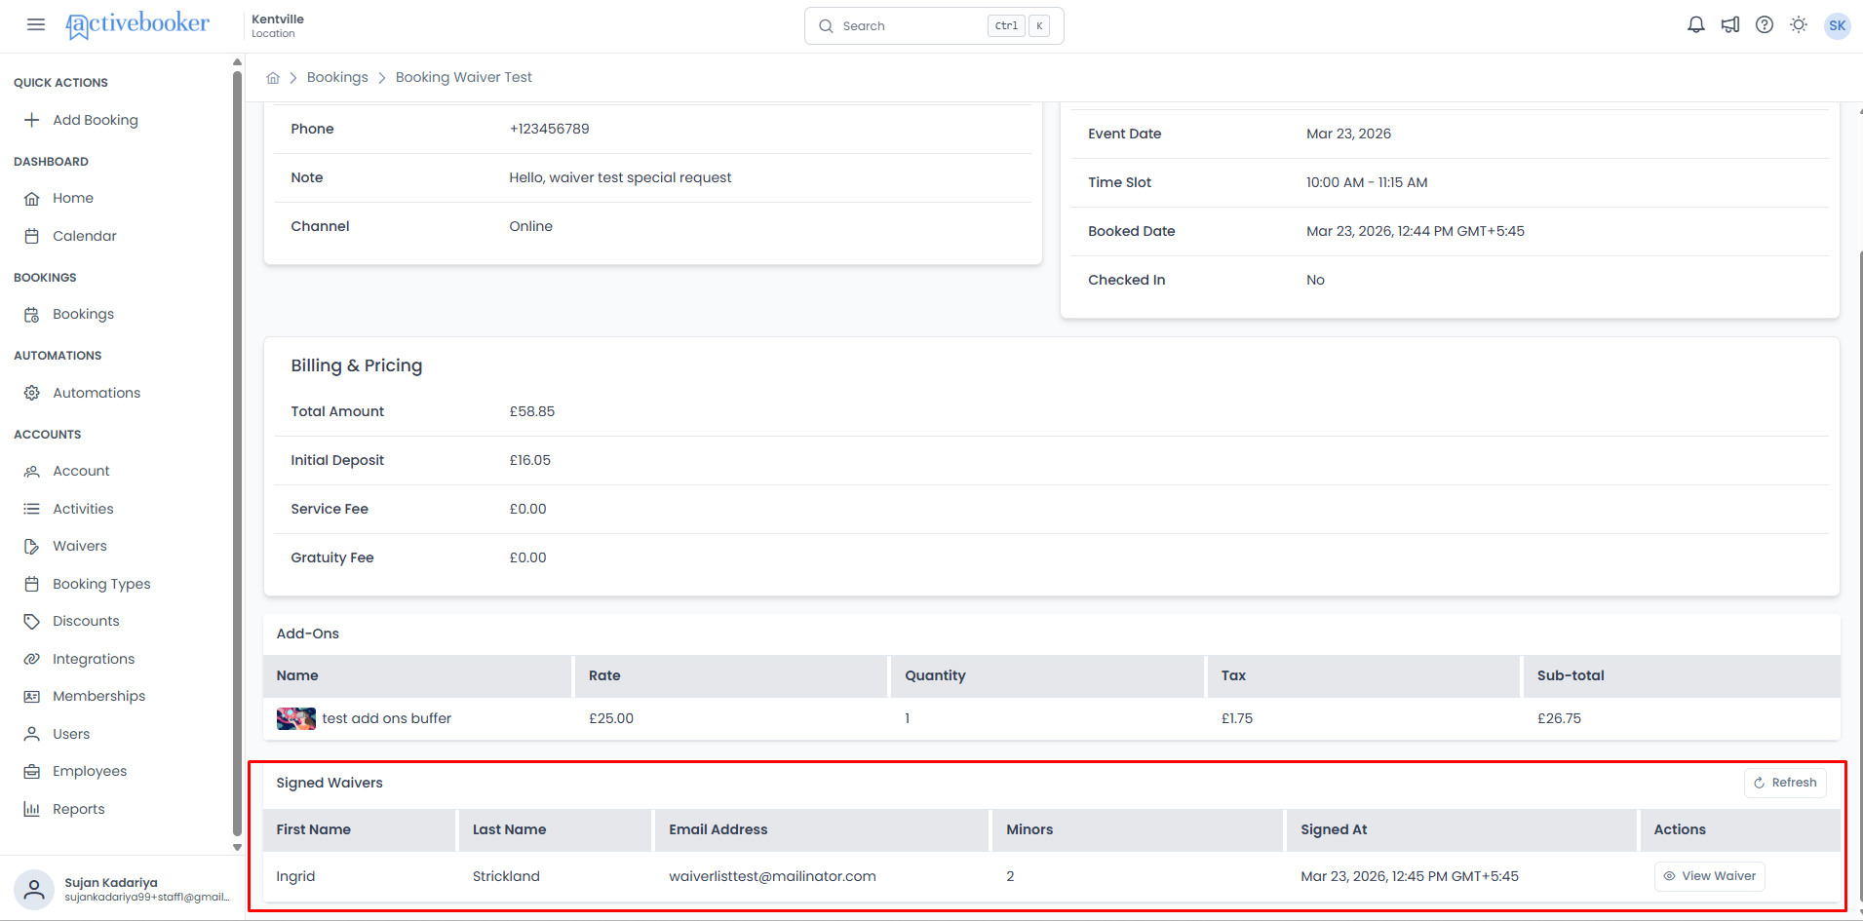Open Reports in the sidebar
The image size is (1863, 921).
click(x=79, y=809)
